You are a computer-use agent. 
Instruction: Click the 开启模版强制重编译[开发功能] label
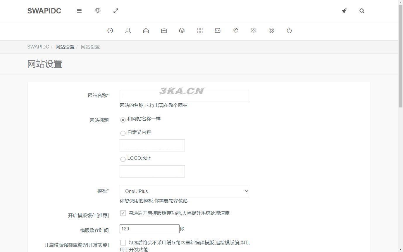click(76, 245)
